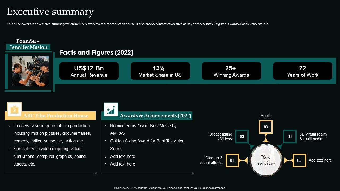Viewport: 340px width, 191px height.
Task: Click the US$12 Bn Annual Revenue box
Action: coord(89,71)
